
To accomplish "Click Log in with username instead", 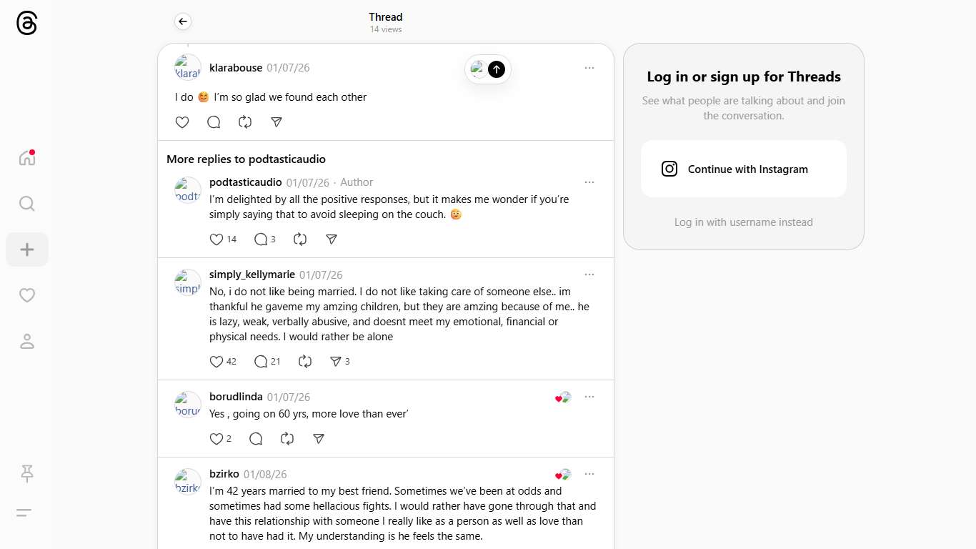I will coord(743,222).
